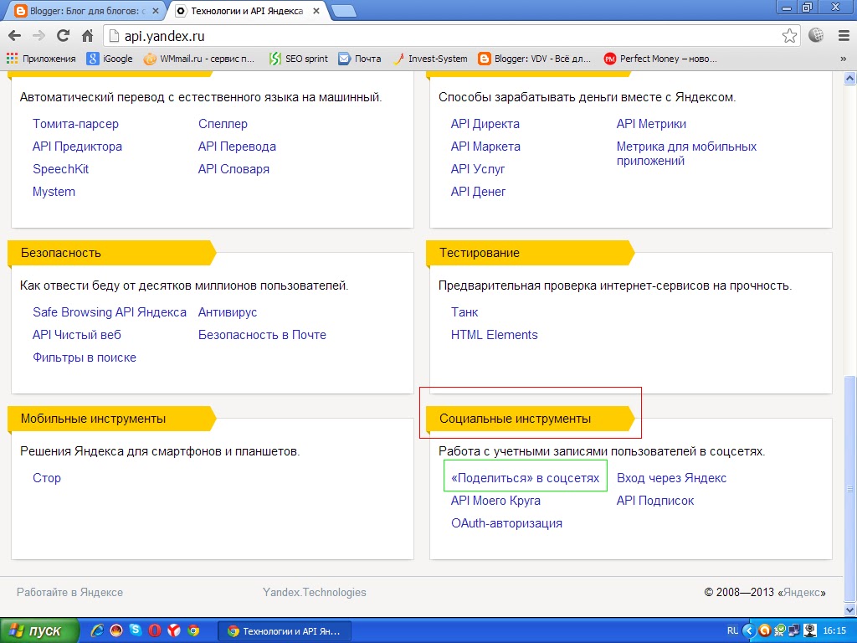
Task: Open the Антивирус link
Action: (228, 312)
